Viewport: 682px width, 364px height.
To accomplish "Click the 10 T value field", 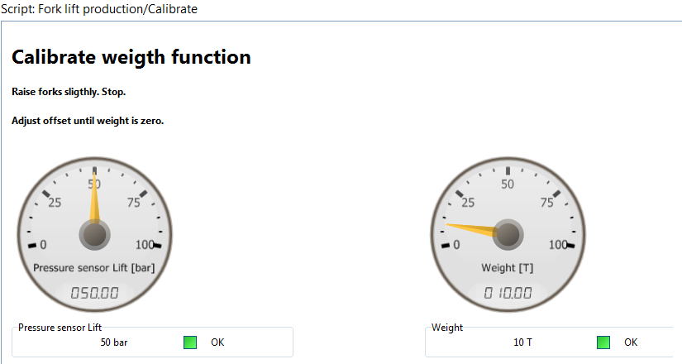I will 522,342.
